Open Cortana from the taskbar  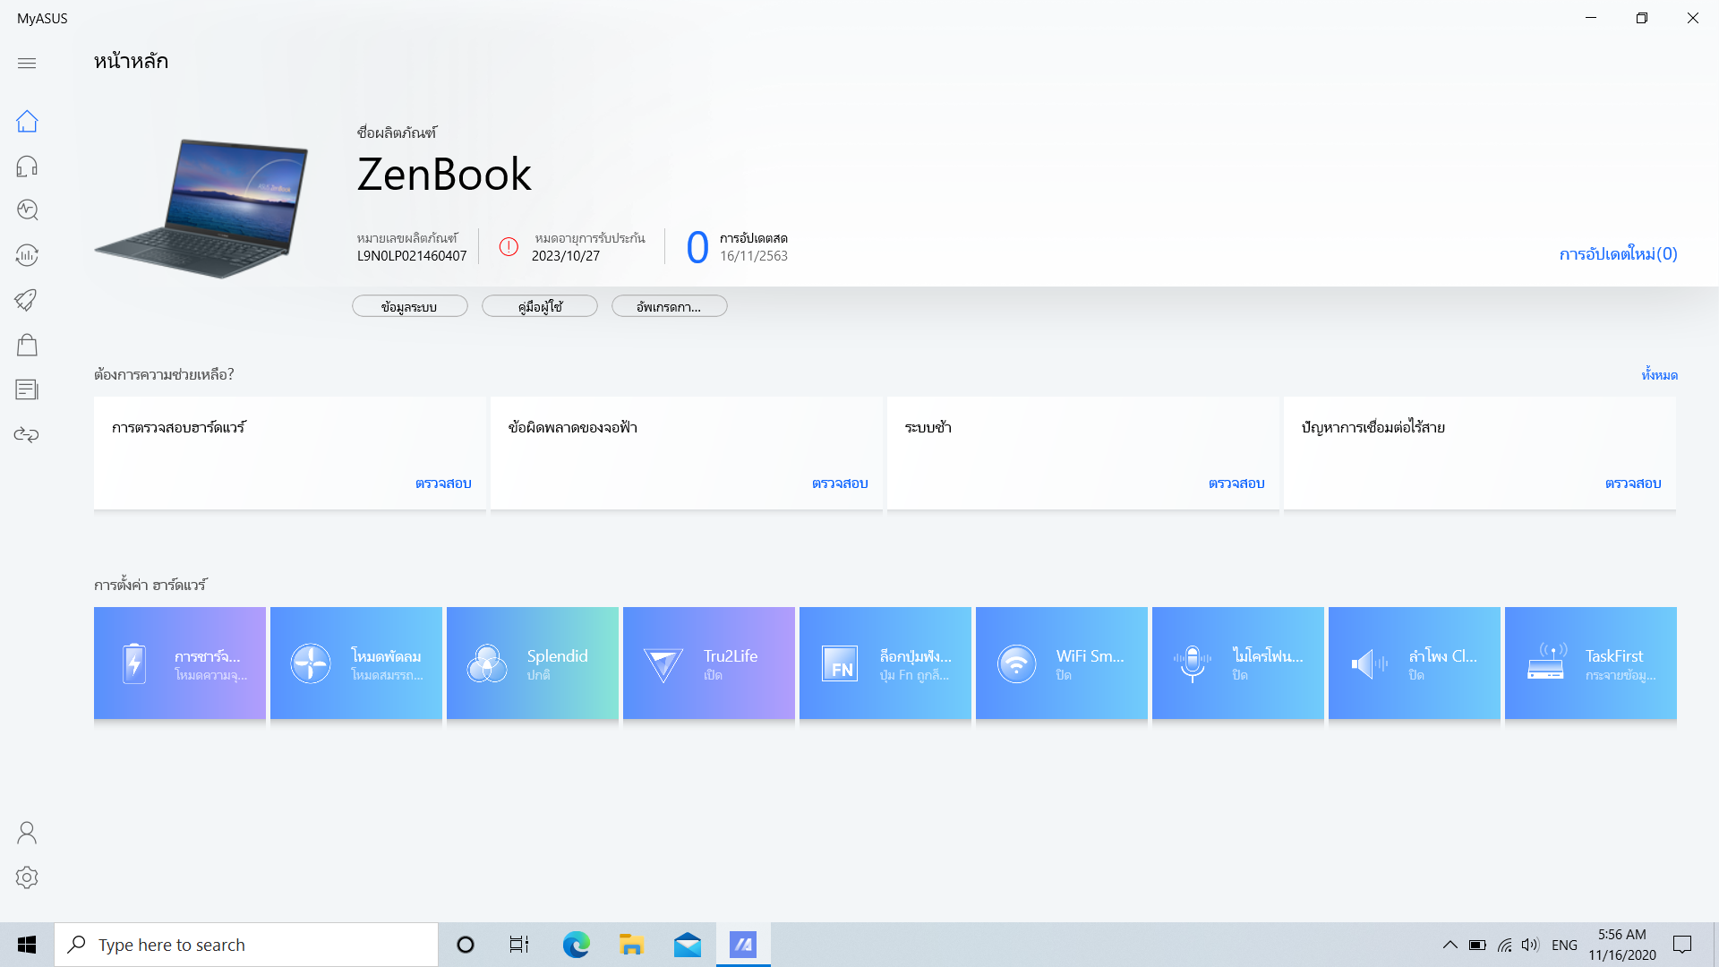pos(466,945)
